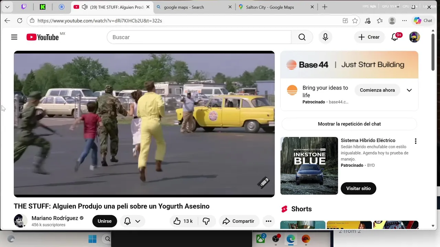440x247 pixels.
Task: Open the EA app on the taskbar
Action: (306, 239)
